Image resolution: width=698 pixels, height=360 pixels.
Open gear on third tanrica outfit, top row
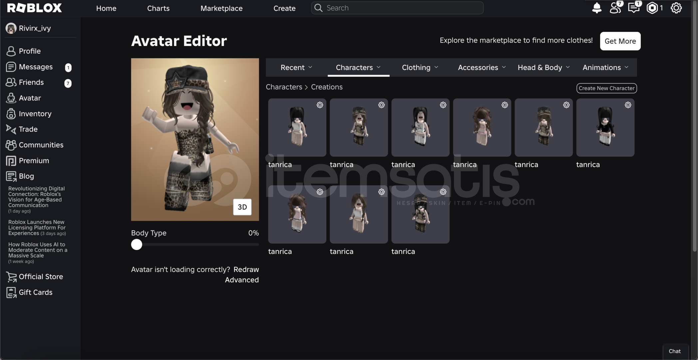coord(443,105)
